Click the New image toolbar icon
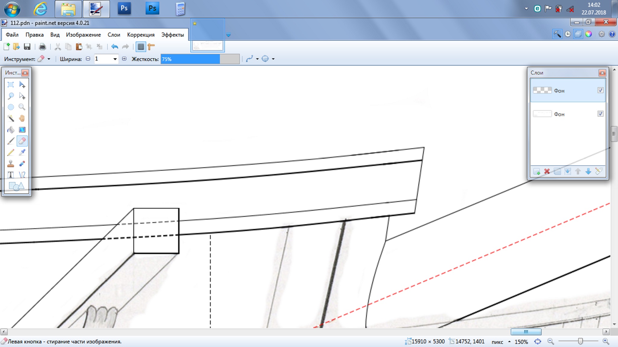The width and height of the screenshot is (618, 347). click(x=7, y=46)
